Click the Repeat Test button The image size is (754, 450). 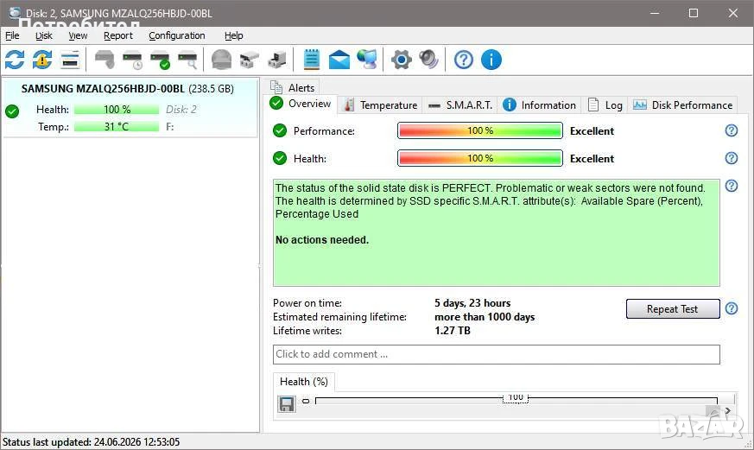click(x=672, y=308)
